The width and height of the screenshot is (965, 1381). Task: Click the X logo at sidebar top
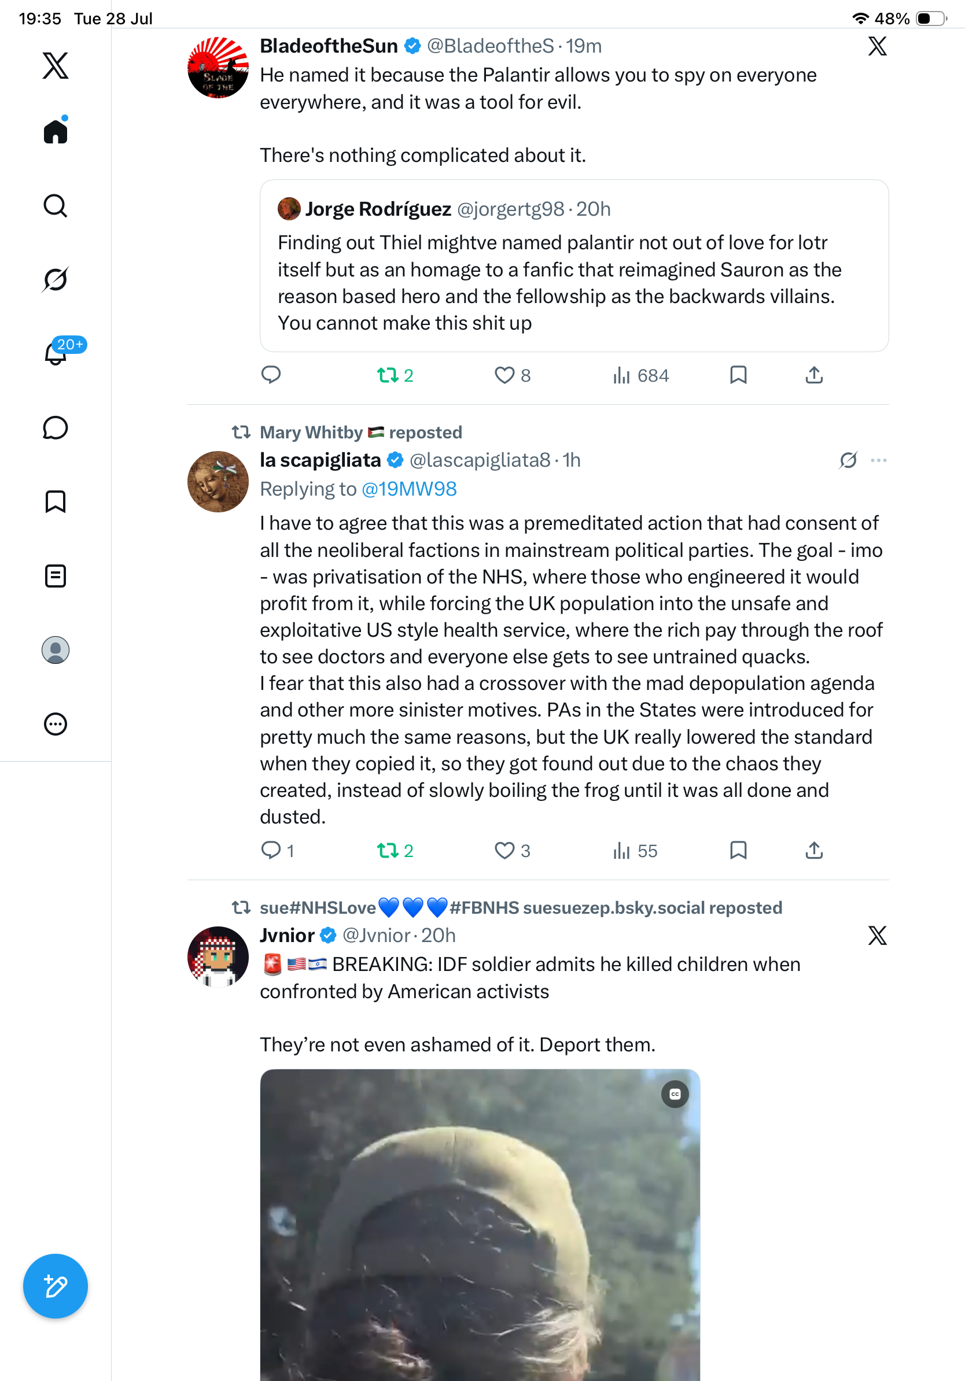tap(56, 65)
